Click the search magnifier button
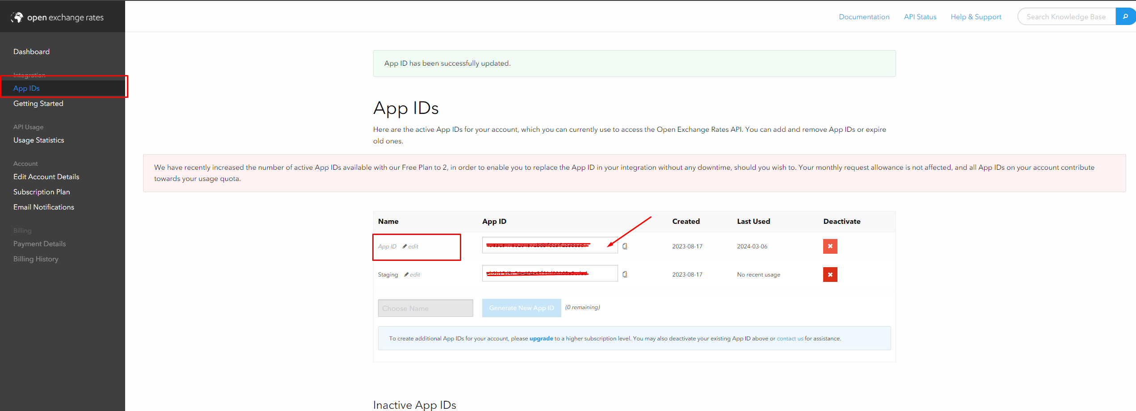Image resolution: width=1136 pixels, height=411 pixels. (1125, 17)
